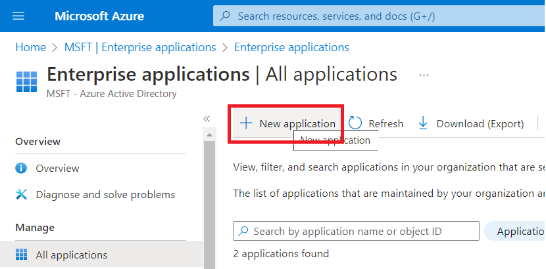Click the Enterprise applications grid icon beside the title

[26, 82]
